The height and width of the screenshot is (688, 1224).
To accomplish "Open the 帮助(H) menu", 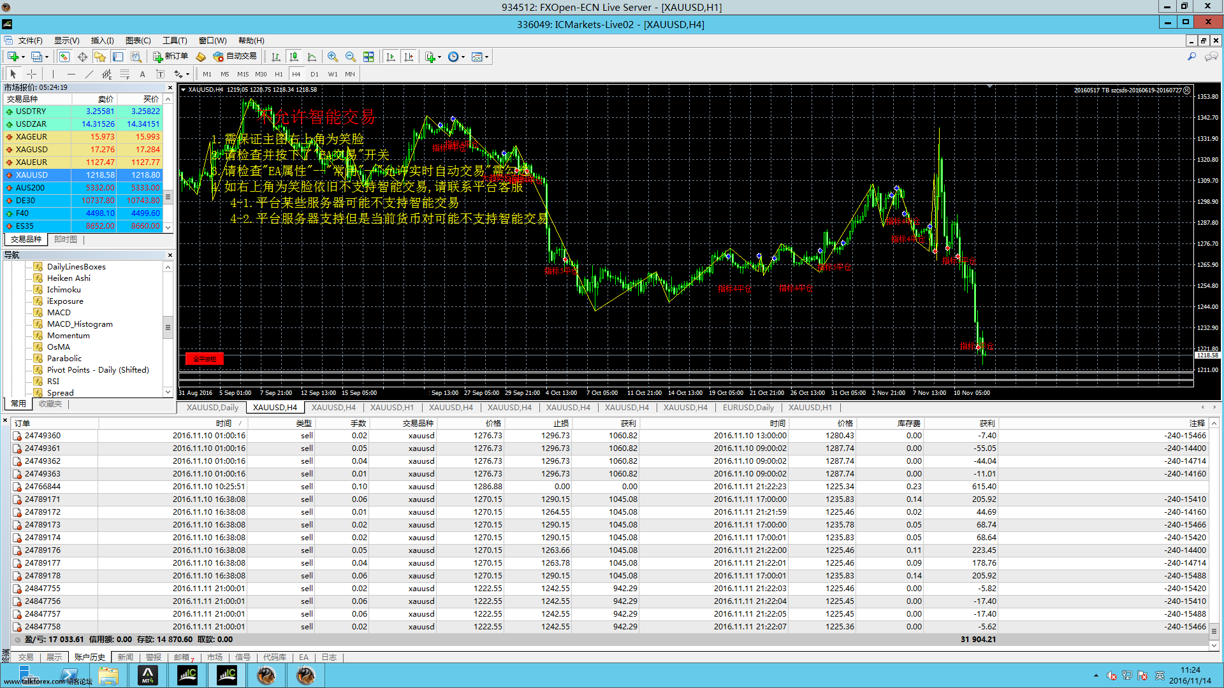I will tap(251, 40).
